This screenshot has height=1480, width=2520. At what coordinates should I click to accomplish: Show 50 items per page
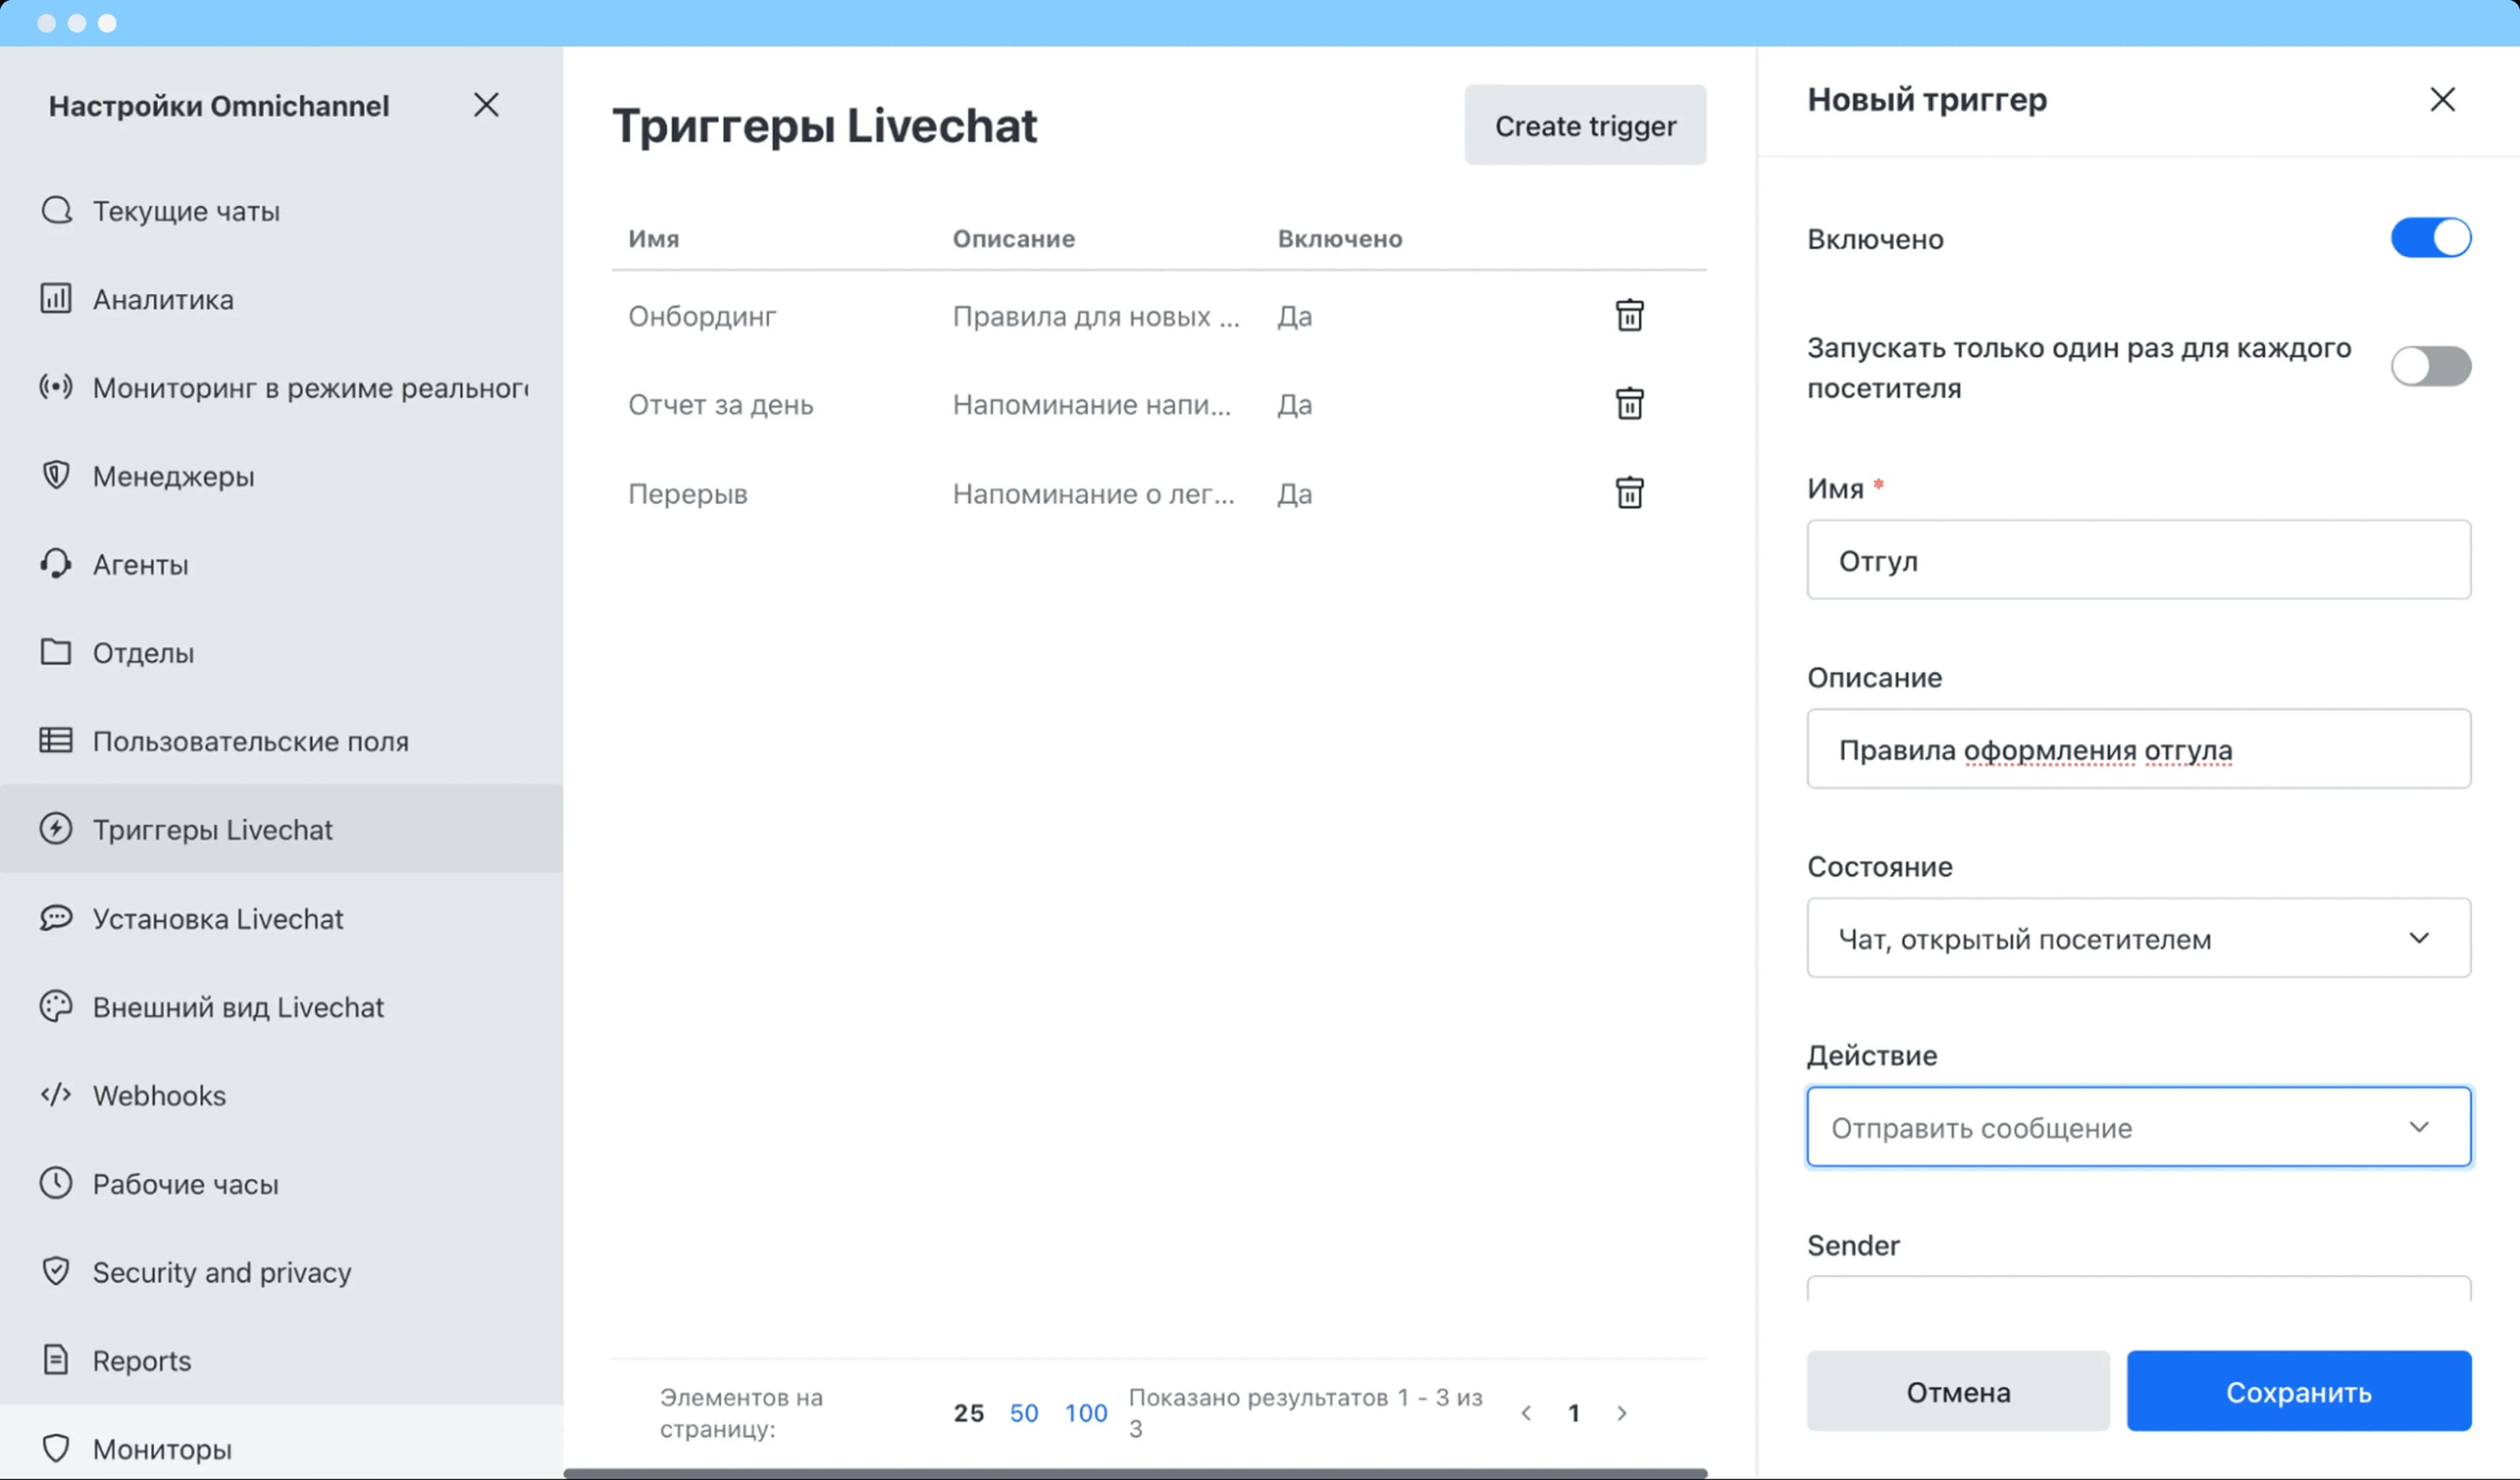(x=1023, y=1413)
